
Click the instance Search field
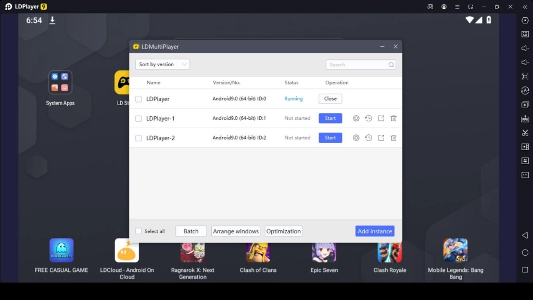click(357, 65)
